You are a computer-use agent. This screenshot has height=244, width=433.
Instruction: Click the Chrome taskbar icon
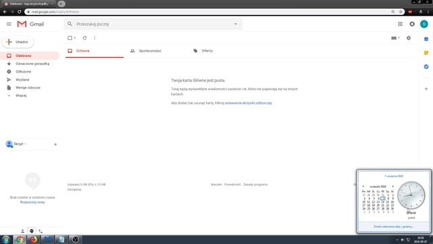pos(20,239)
